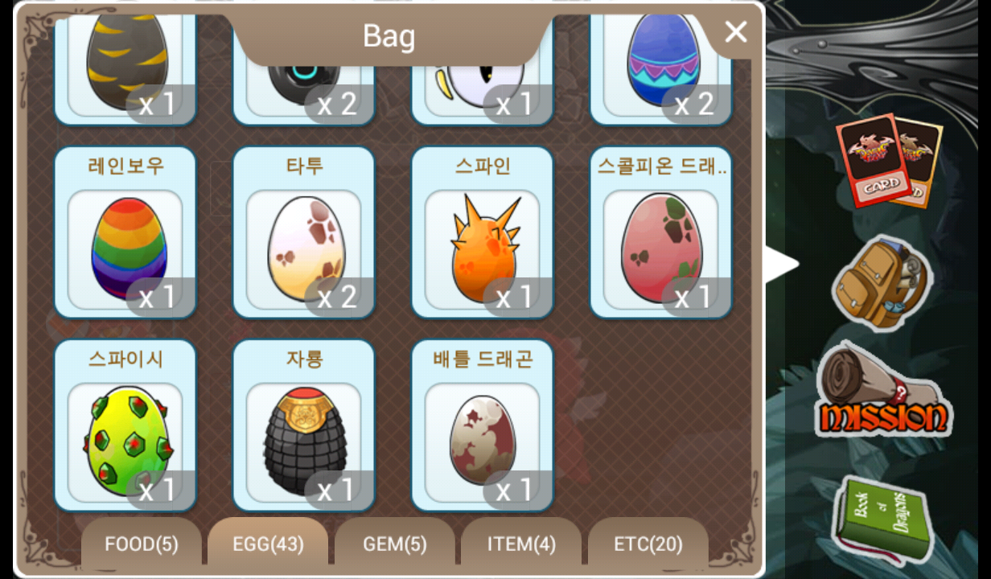Viewport: 991px width, 579px height.
Task: Switch to the FOOD(5) tab
Action: point(142,544)
